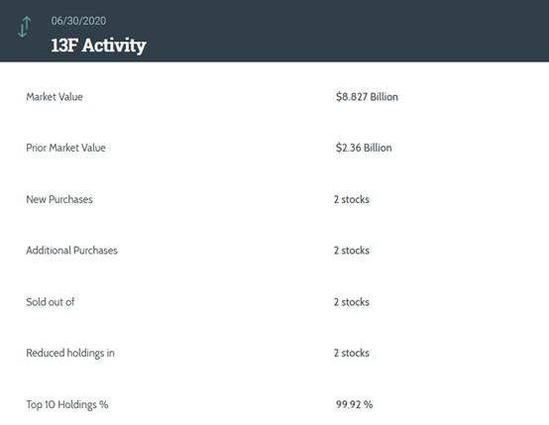Click the Prior Market Value label
549x425 pixels.
click(x=65, y=148)
